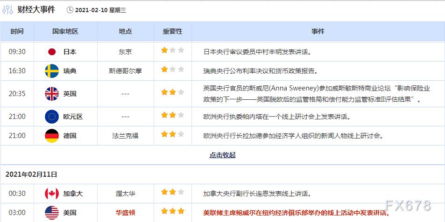Click the 加拿大央行副行长连恩 event text

coord(258,194)
